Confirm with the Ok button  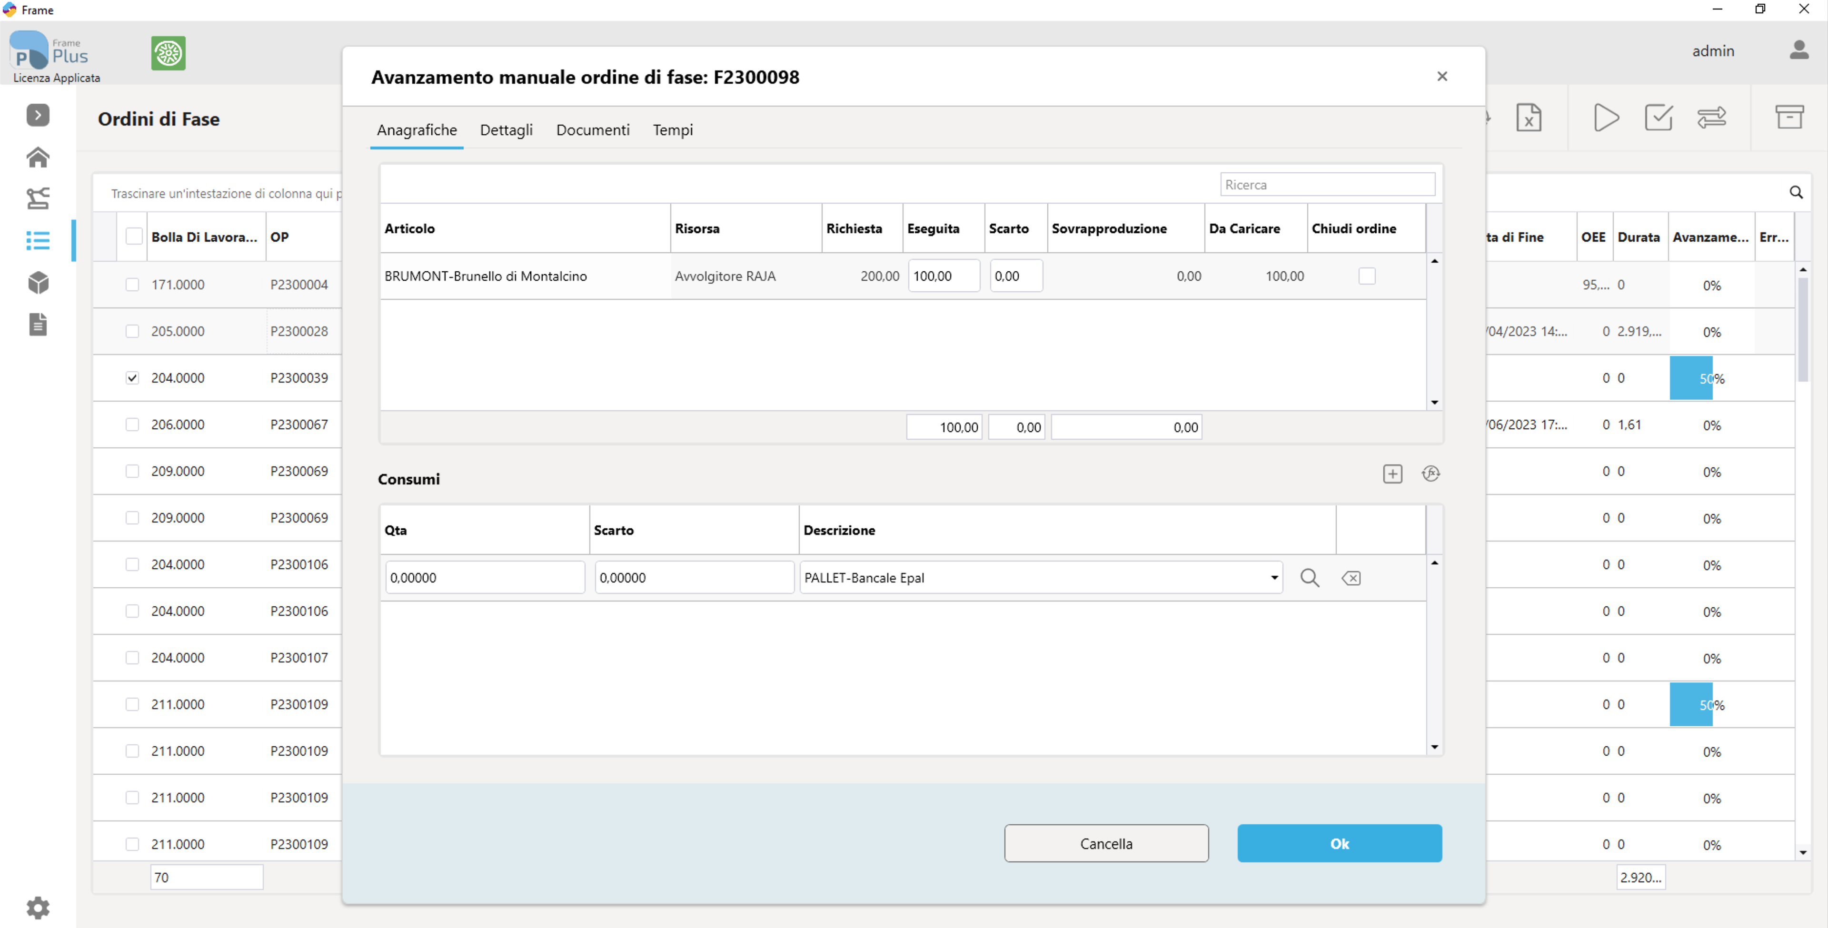[x=1339, y=844]
